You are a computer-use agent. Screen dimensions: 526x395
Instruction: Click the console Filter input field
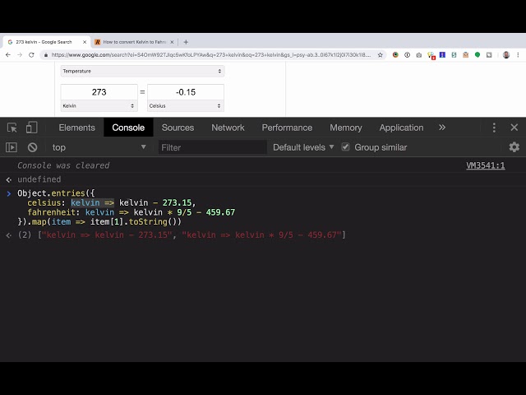(x=213, y=147)
